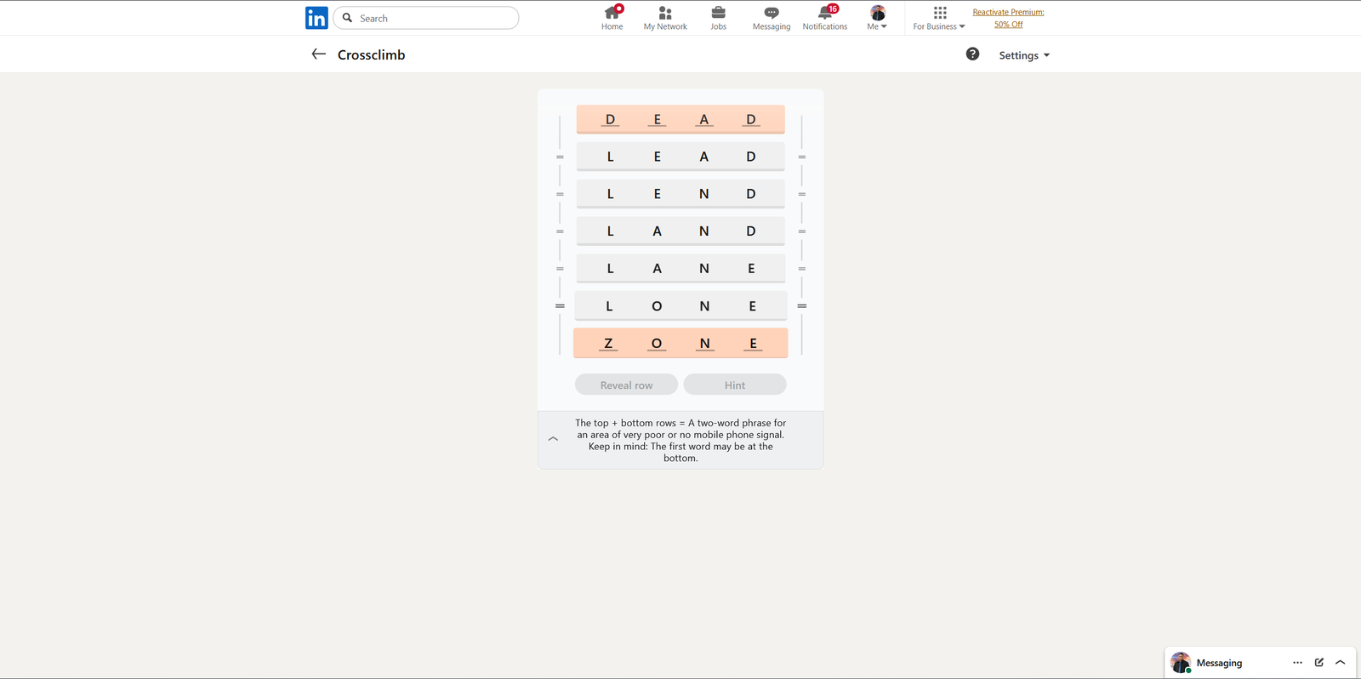Image resolution: width=1361 pixels, height=679 pixels.
Task: Open the Messaging tab in navbar
Action: pyautogui.click(x=772, y=18)
